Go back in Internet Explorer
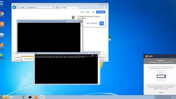The width and height of the screenshot is (176, 99). (x=14, y=7)
